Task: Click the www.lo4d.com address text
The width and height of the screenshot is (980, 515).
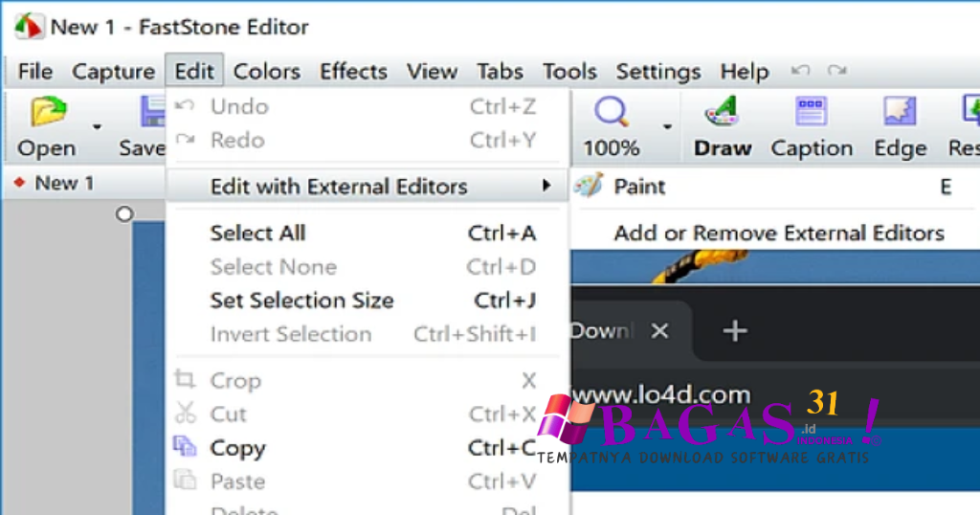Action: click(x=661, y=395)
